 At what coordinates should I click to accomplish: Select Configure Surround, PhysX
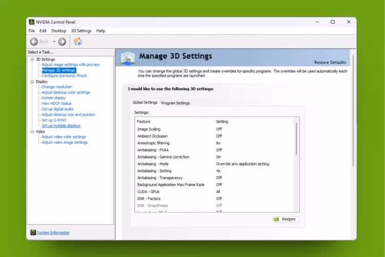pos(64,76)
